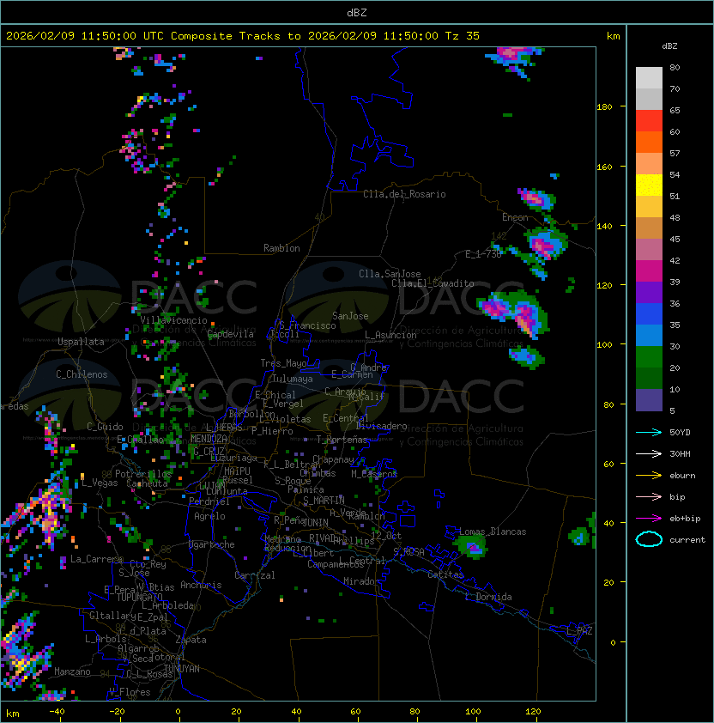Click the storm cell near Lomas_Blancas

coord(471,546)
